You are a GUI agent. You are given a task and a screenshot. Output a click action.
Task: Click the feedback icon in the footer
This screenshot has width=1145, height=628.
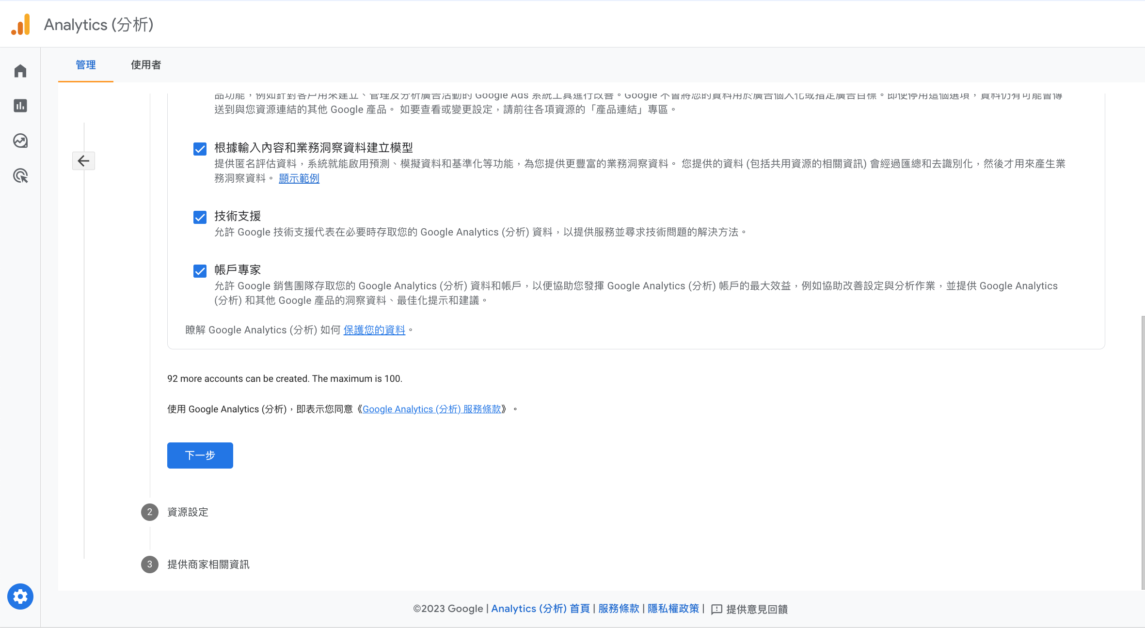pos(716,609)
